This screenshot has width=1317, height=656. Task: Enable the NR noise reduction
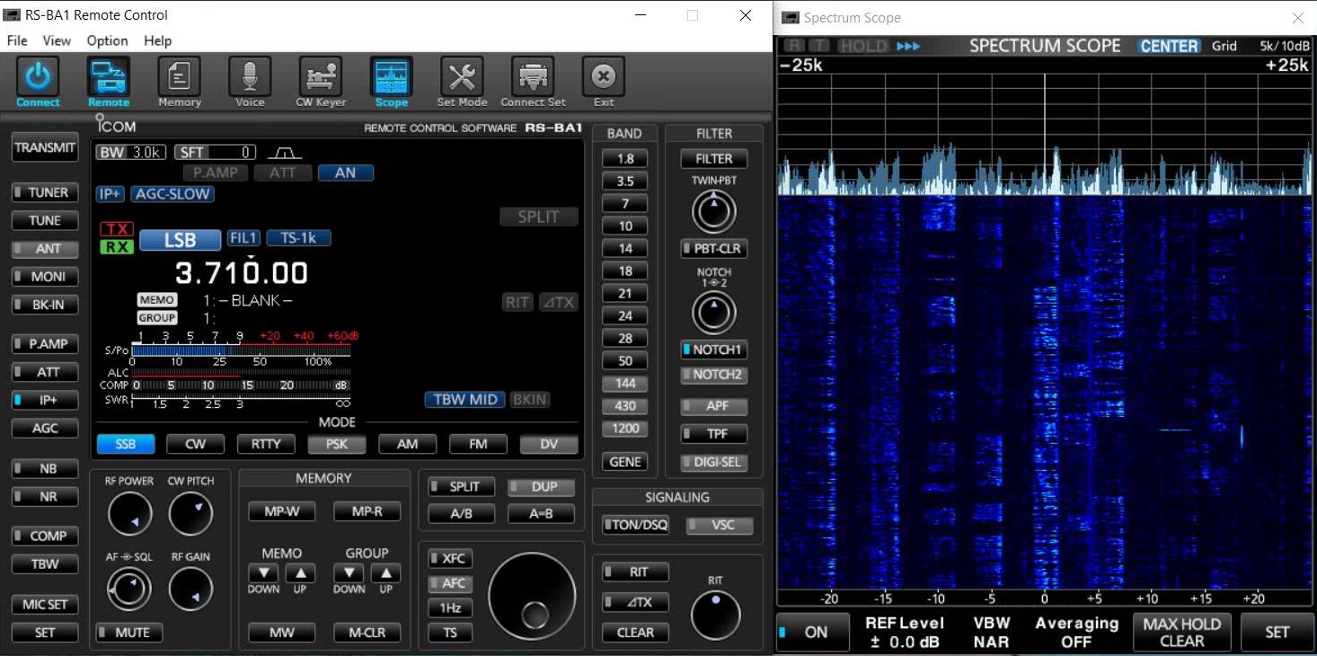pyautogui.click(x=45, y=497)
